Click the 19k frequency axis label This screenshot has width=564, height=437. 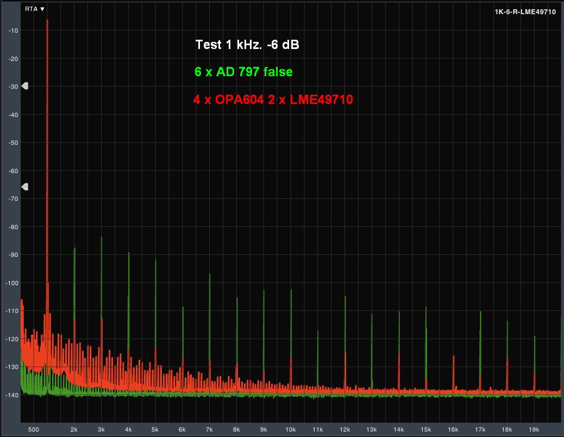[534, 429]
